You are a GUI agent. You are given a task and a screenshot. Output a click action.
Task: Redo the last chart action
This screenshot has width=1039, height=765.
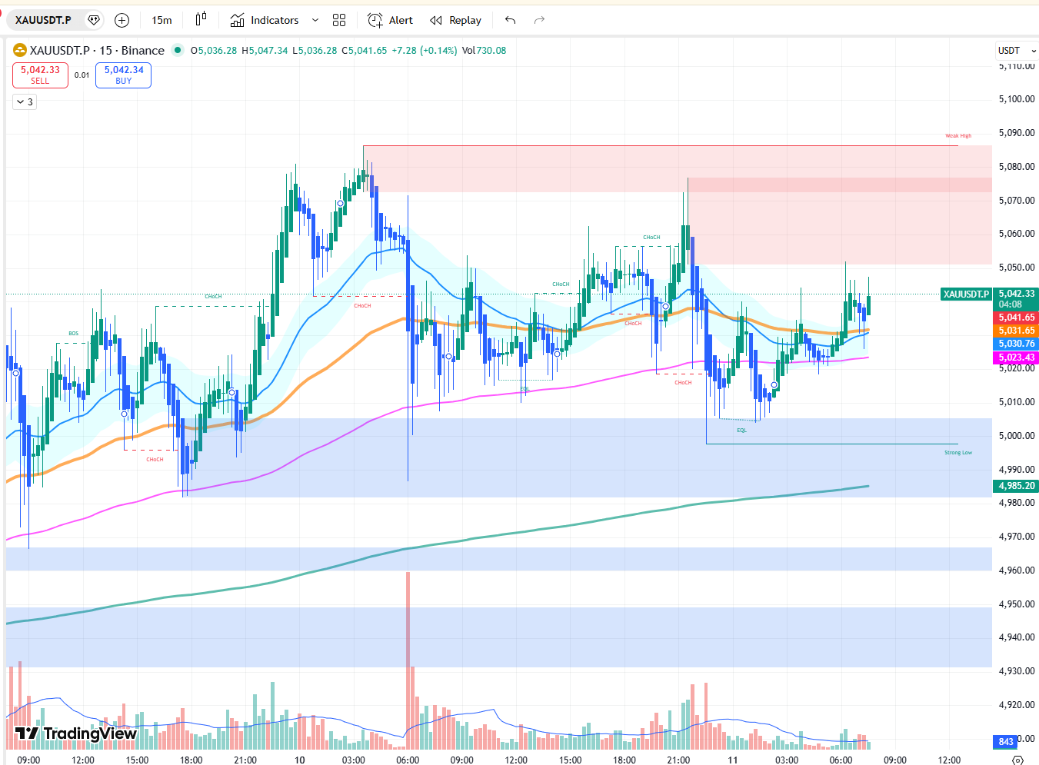[539, 20]
